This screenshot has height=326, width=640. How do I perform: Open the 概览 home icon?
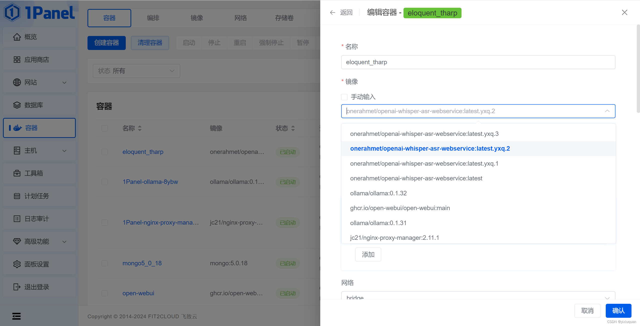(17, 37)
